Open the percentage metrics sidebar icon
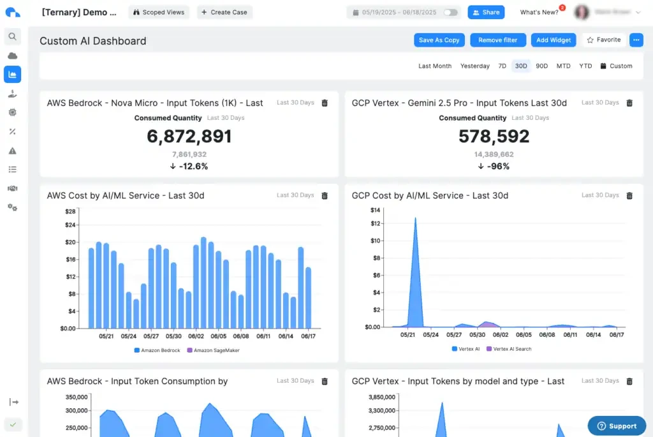The image size is (653, 437). (13, 131)
